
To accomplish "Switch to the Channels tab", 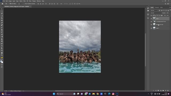I will point(157,7).
